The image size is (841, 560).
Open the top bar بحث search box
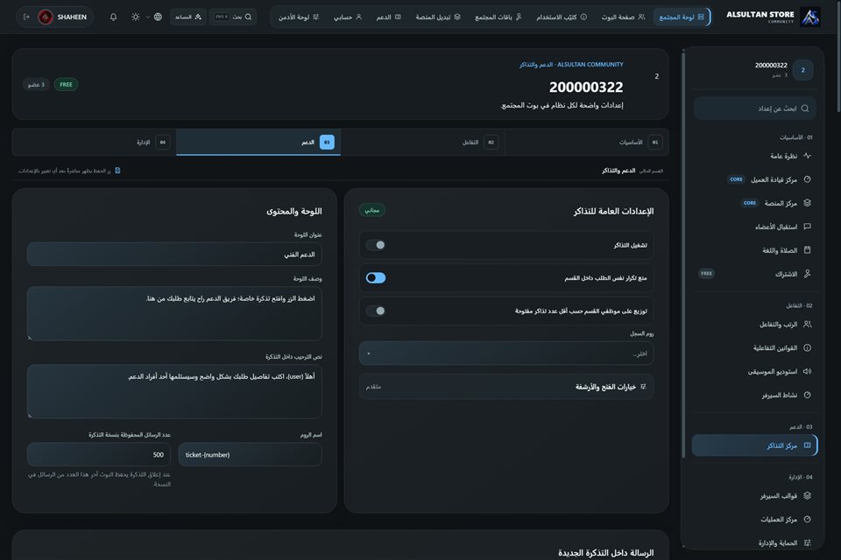point(233,17)
